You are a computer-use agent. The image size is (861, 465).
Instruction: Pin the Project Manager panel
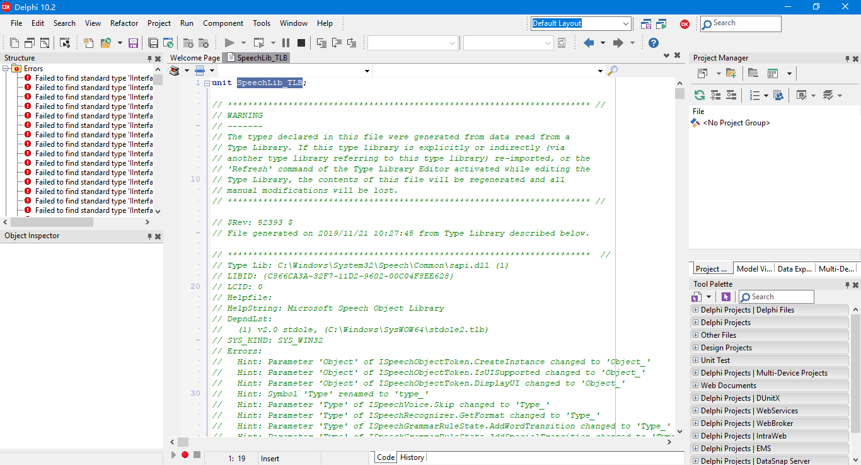pyautogui.click(x=847, y=57)
